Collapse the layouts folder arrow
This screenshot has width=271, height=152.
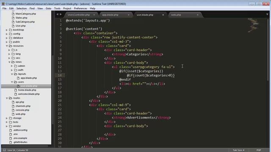[x=12, y=74]
